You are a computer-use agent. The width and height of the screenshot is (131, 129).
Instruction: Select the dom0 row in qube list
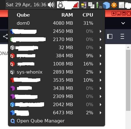(56, 23)
